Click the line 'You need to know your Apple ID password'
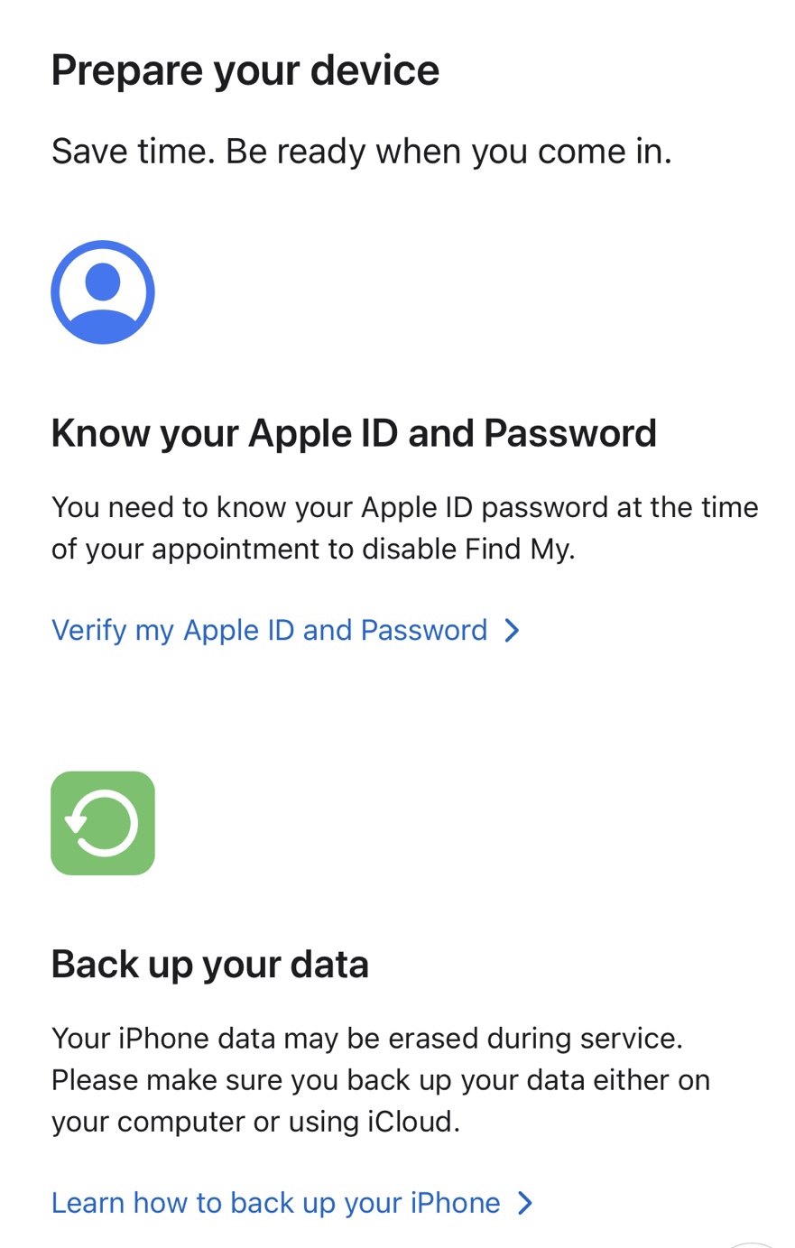The image size is (795, 1248). pos(404,507)
